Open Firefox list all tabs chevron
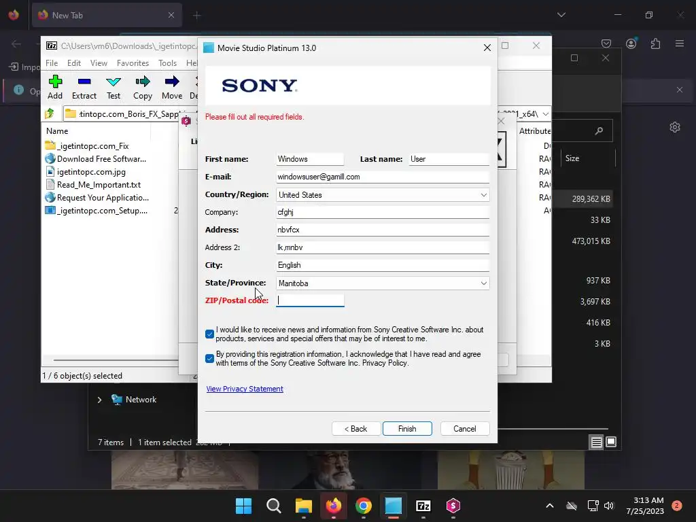Image resolution: width=696 pixels, height=522 pixels. tap(561, 15)
